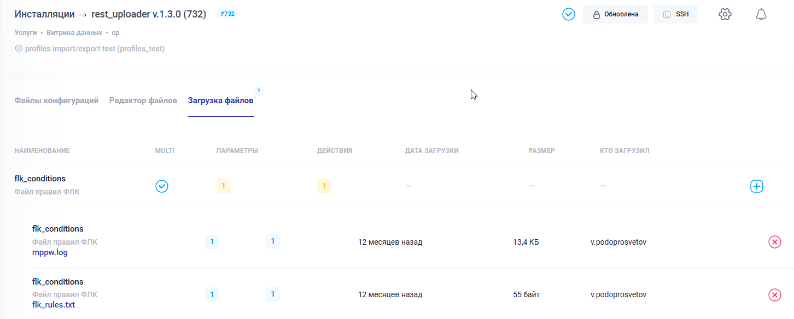This screenshot has width=794, height=319.
Task: Click the Обновлена lock button
Action: [x=615, y=14]
